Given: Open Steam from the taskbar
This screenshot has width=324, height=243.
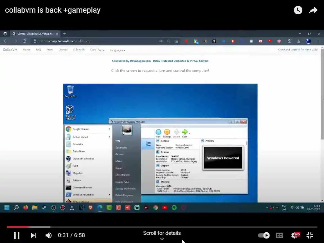Looking at the screenshot, I should point(44,208).
